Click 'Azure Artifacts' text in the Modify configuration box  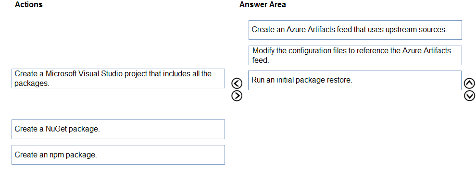(x=426, y=50)
